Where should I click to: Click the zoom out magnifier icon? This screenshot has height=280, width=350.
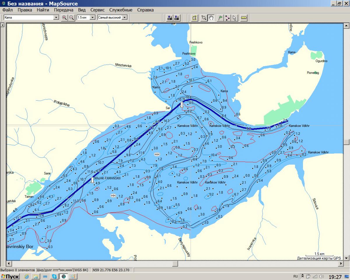tap(71, 17)
